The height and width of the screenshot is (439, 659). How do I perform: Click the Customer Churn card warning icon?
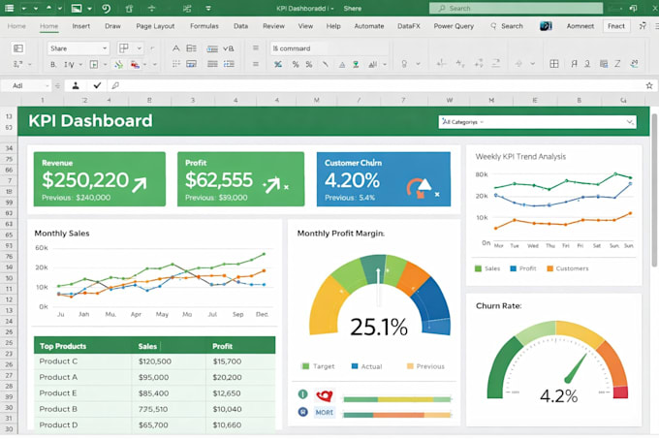click(x=418, y=187)
